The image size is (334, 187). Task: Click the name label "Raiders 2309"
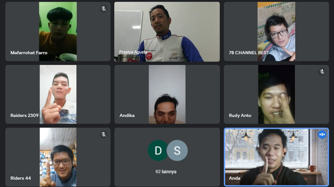pyautogui.click(x=25, y=115)
